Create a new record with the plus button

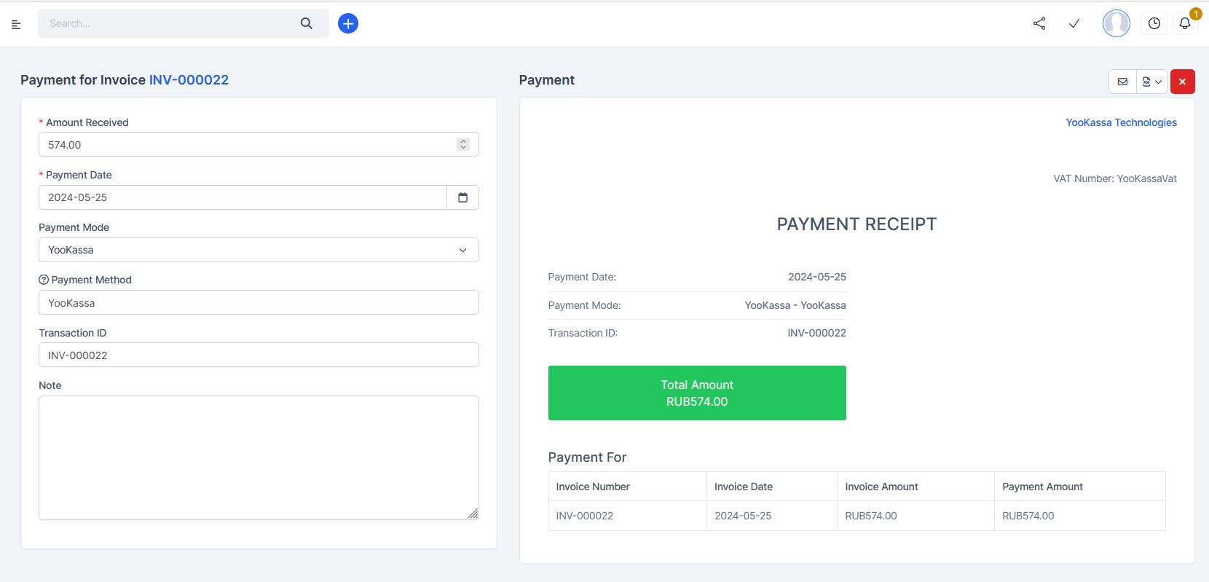coord(348,23)
